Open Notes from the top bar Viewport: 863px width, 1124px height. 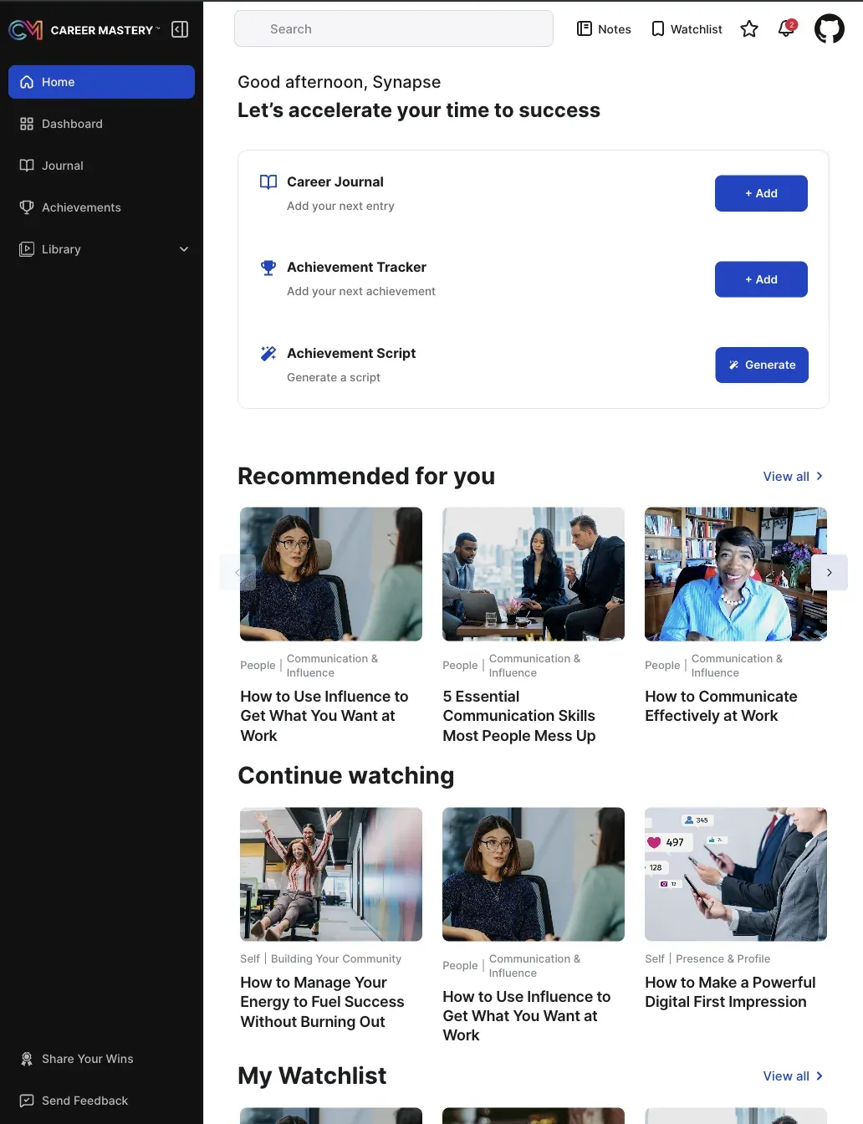(x=604, y=29)
